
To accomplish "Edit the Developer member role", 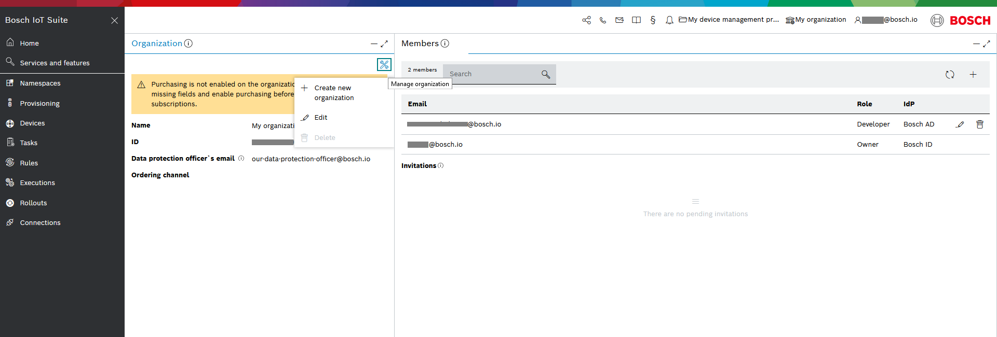I will [x=960, y=124].
